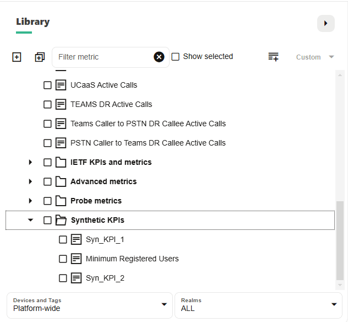Click the Synthetic KPIs open folder icon
This screenshot has width=348, height=322.
tap(61, 220)
